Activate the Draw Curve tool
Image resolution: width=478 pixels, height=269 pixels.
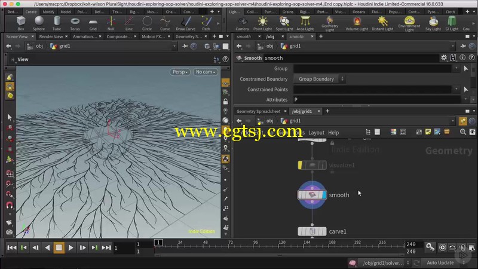186,23
